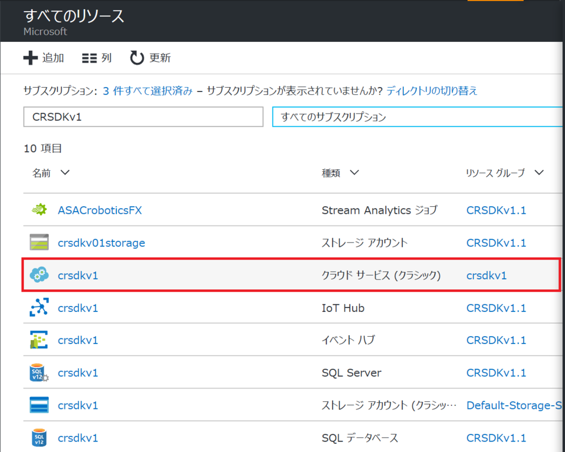Open CRSDKv1.1 group in SQL Server row
The height and width of the screenshot is (452, 565).
click(496, 373)
